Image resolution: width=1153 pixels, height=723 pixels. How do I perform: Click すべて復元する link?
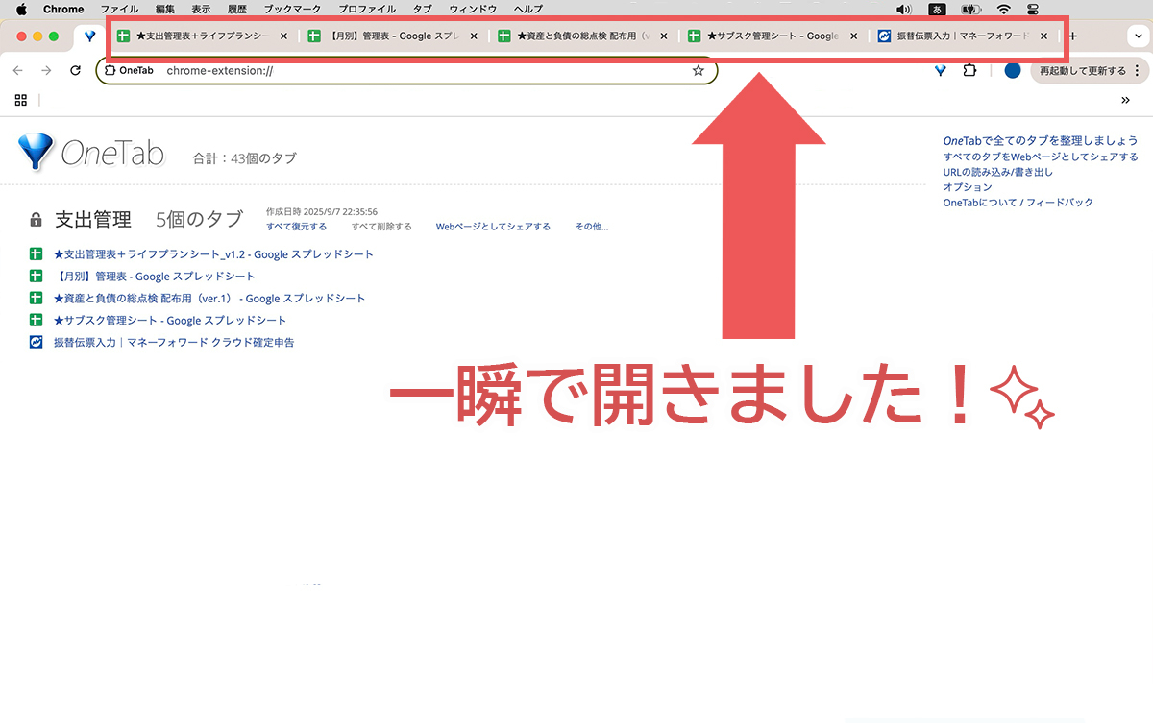297,227
